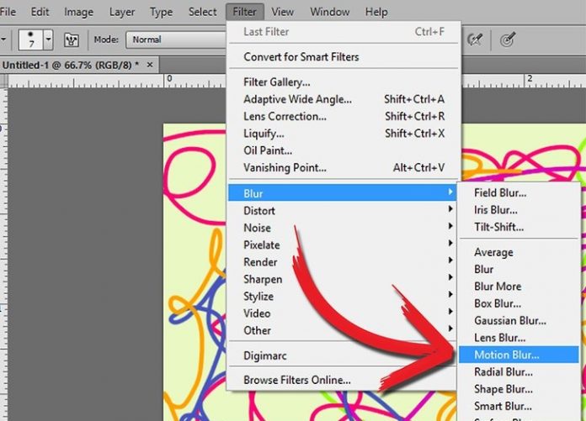Close the Untitled-1 document tab
The height and width of the screenshot is (421, 586).
[151, 65]
